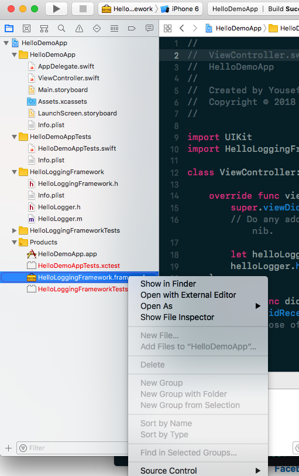
Task: Collapse the HelloDemoApp group folder
Action: click(x=14, y=55)
